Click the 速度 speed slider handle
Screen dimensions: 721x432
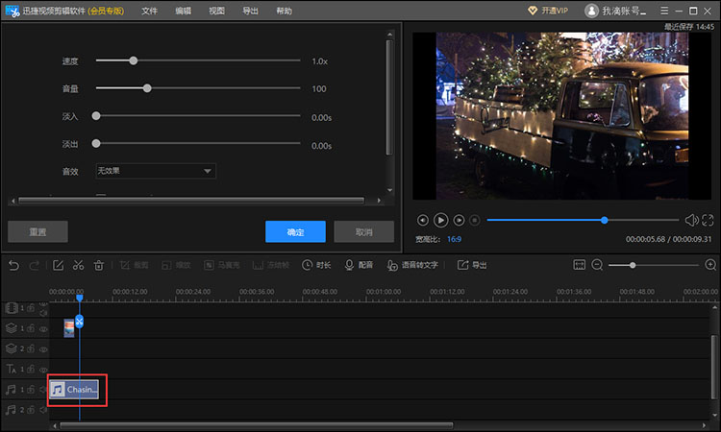[x=134, y=60]
